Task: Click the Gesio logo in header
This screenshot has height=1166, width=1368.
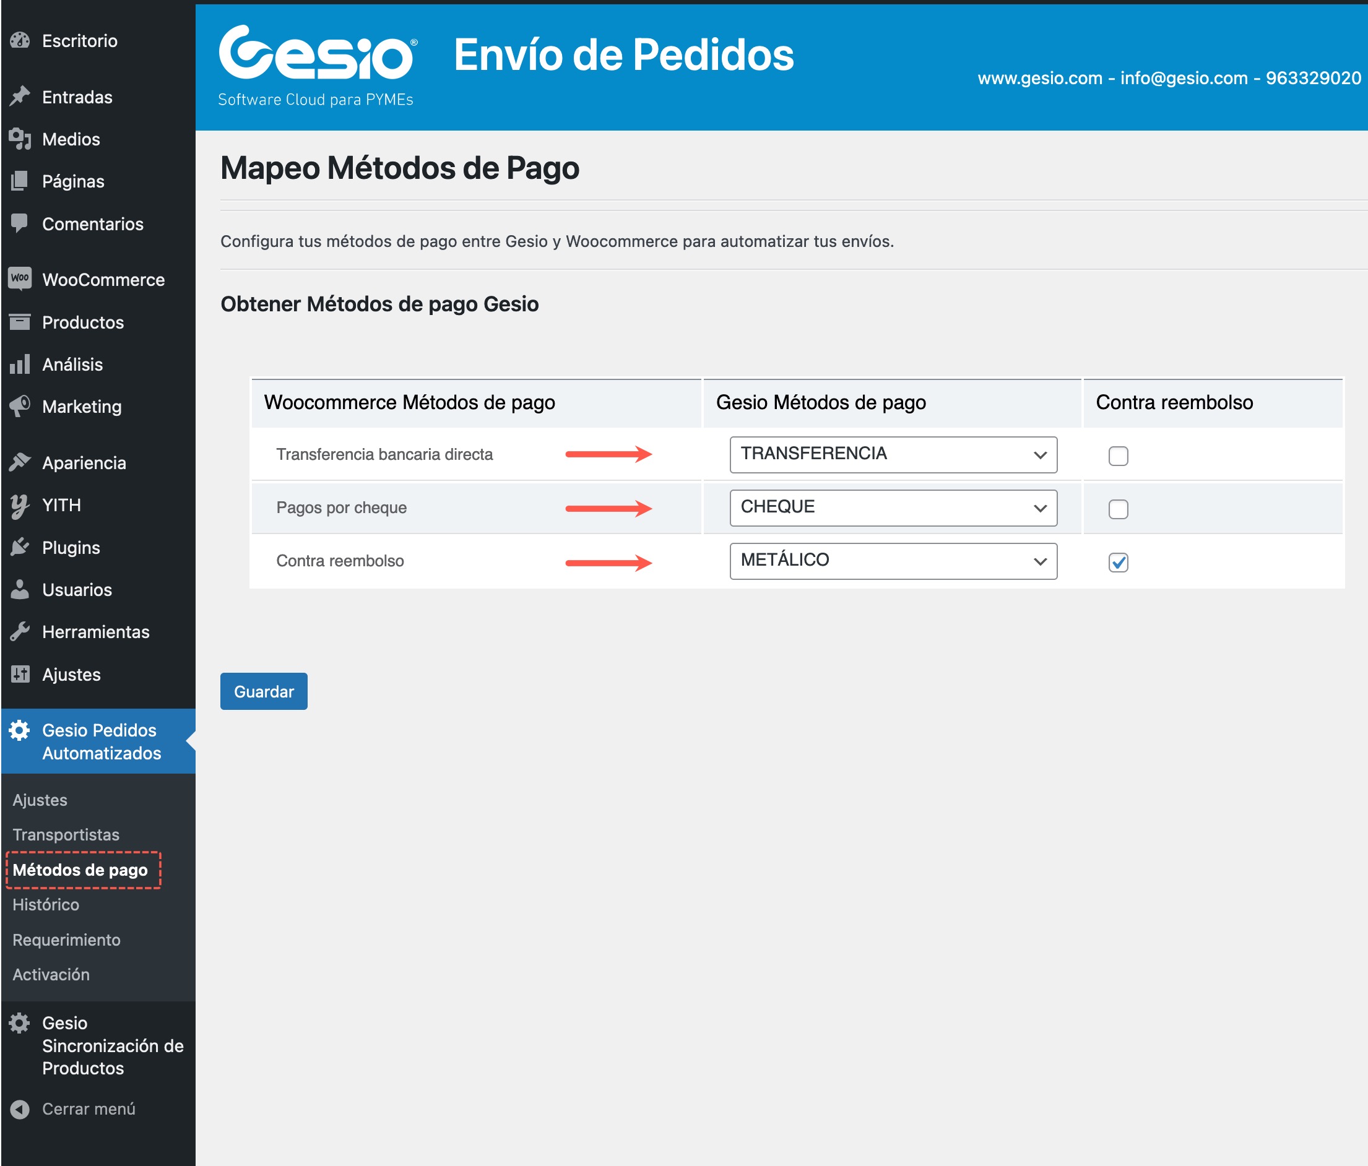Action: pyautogui.click(x=318, y=66)
